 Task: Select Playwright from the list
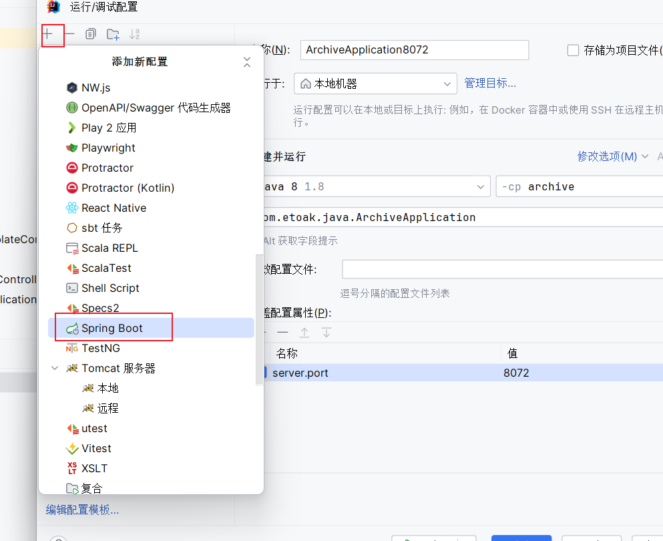coord(150,148)
